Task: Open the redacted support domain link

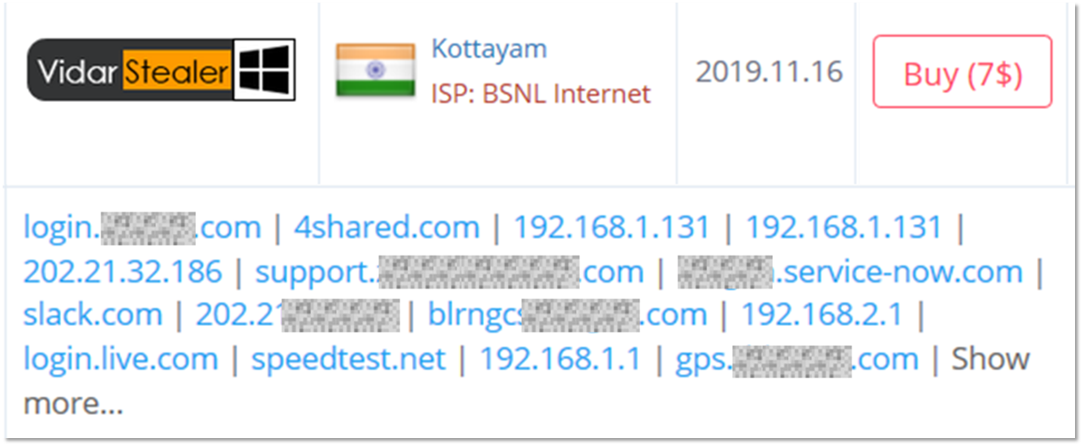Action: [x=449, y=271]
